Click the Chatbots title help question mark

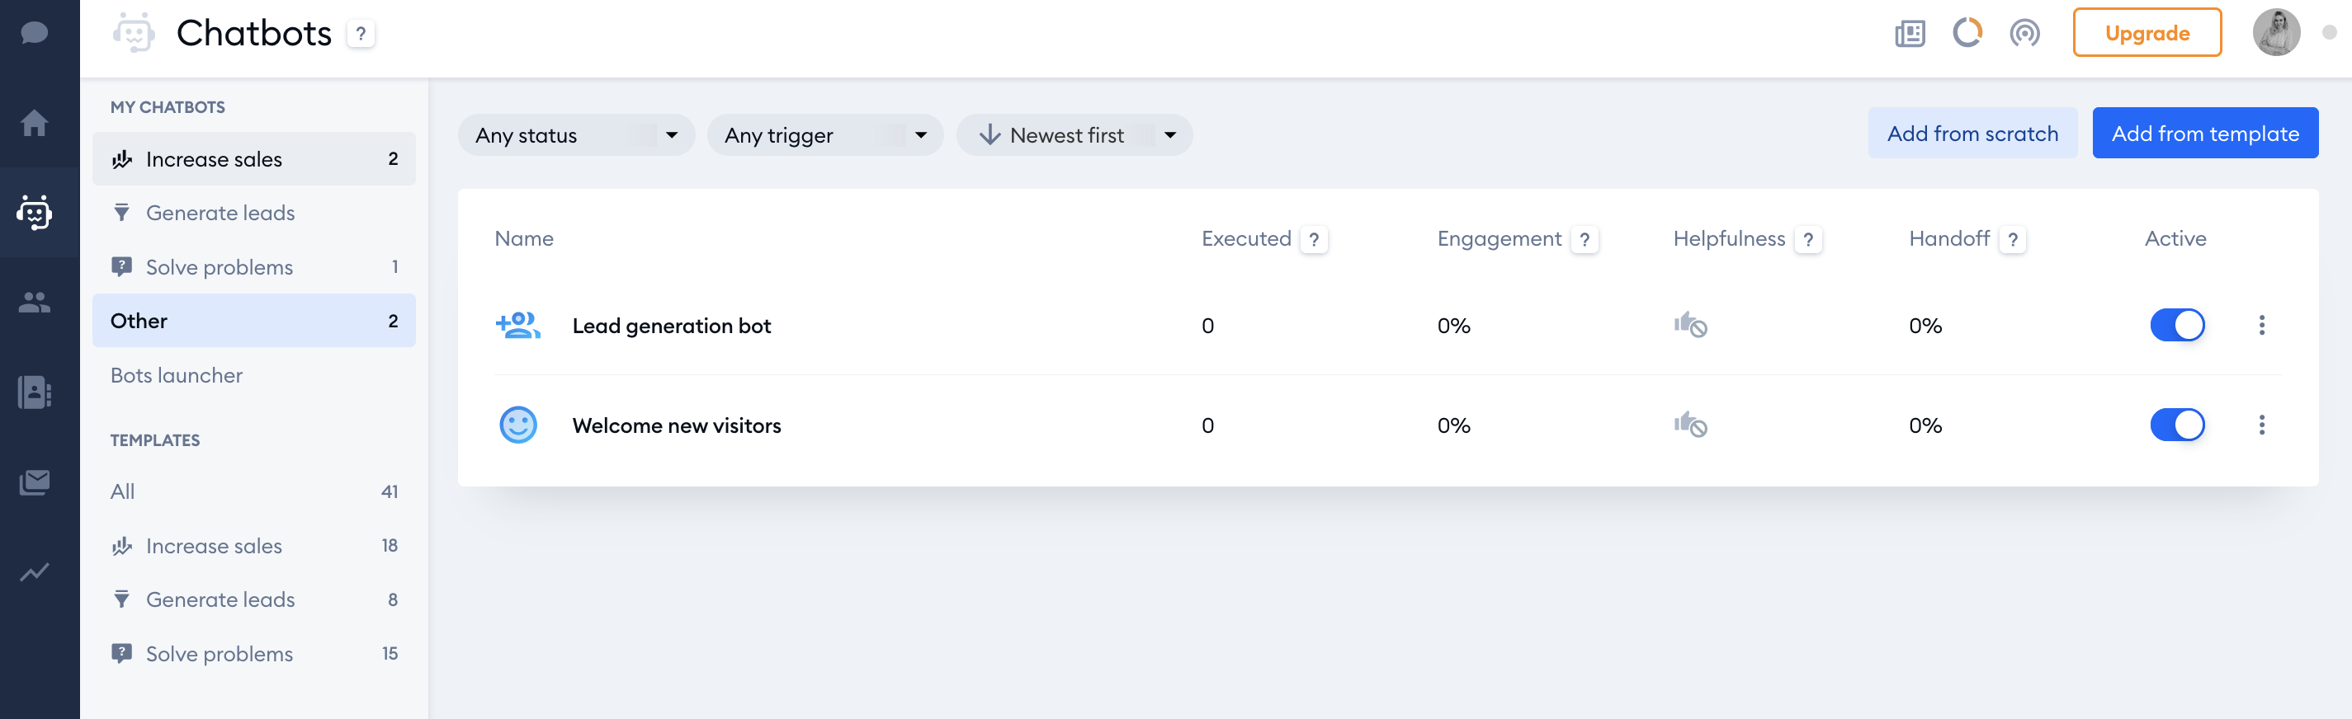[361, 34]
